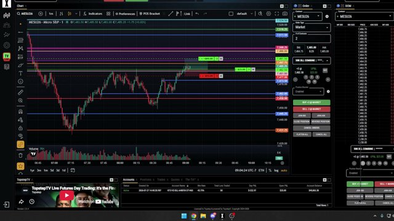Switch to the DOM tab

pyautogui.click(x=348, y=6)
